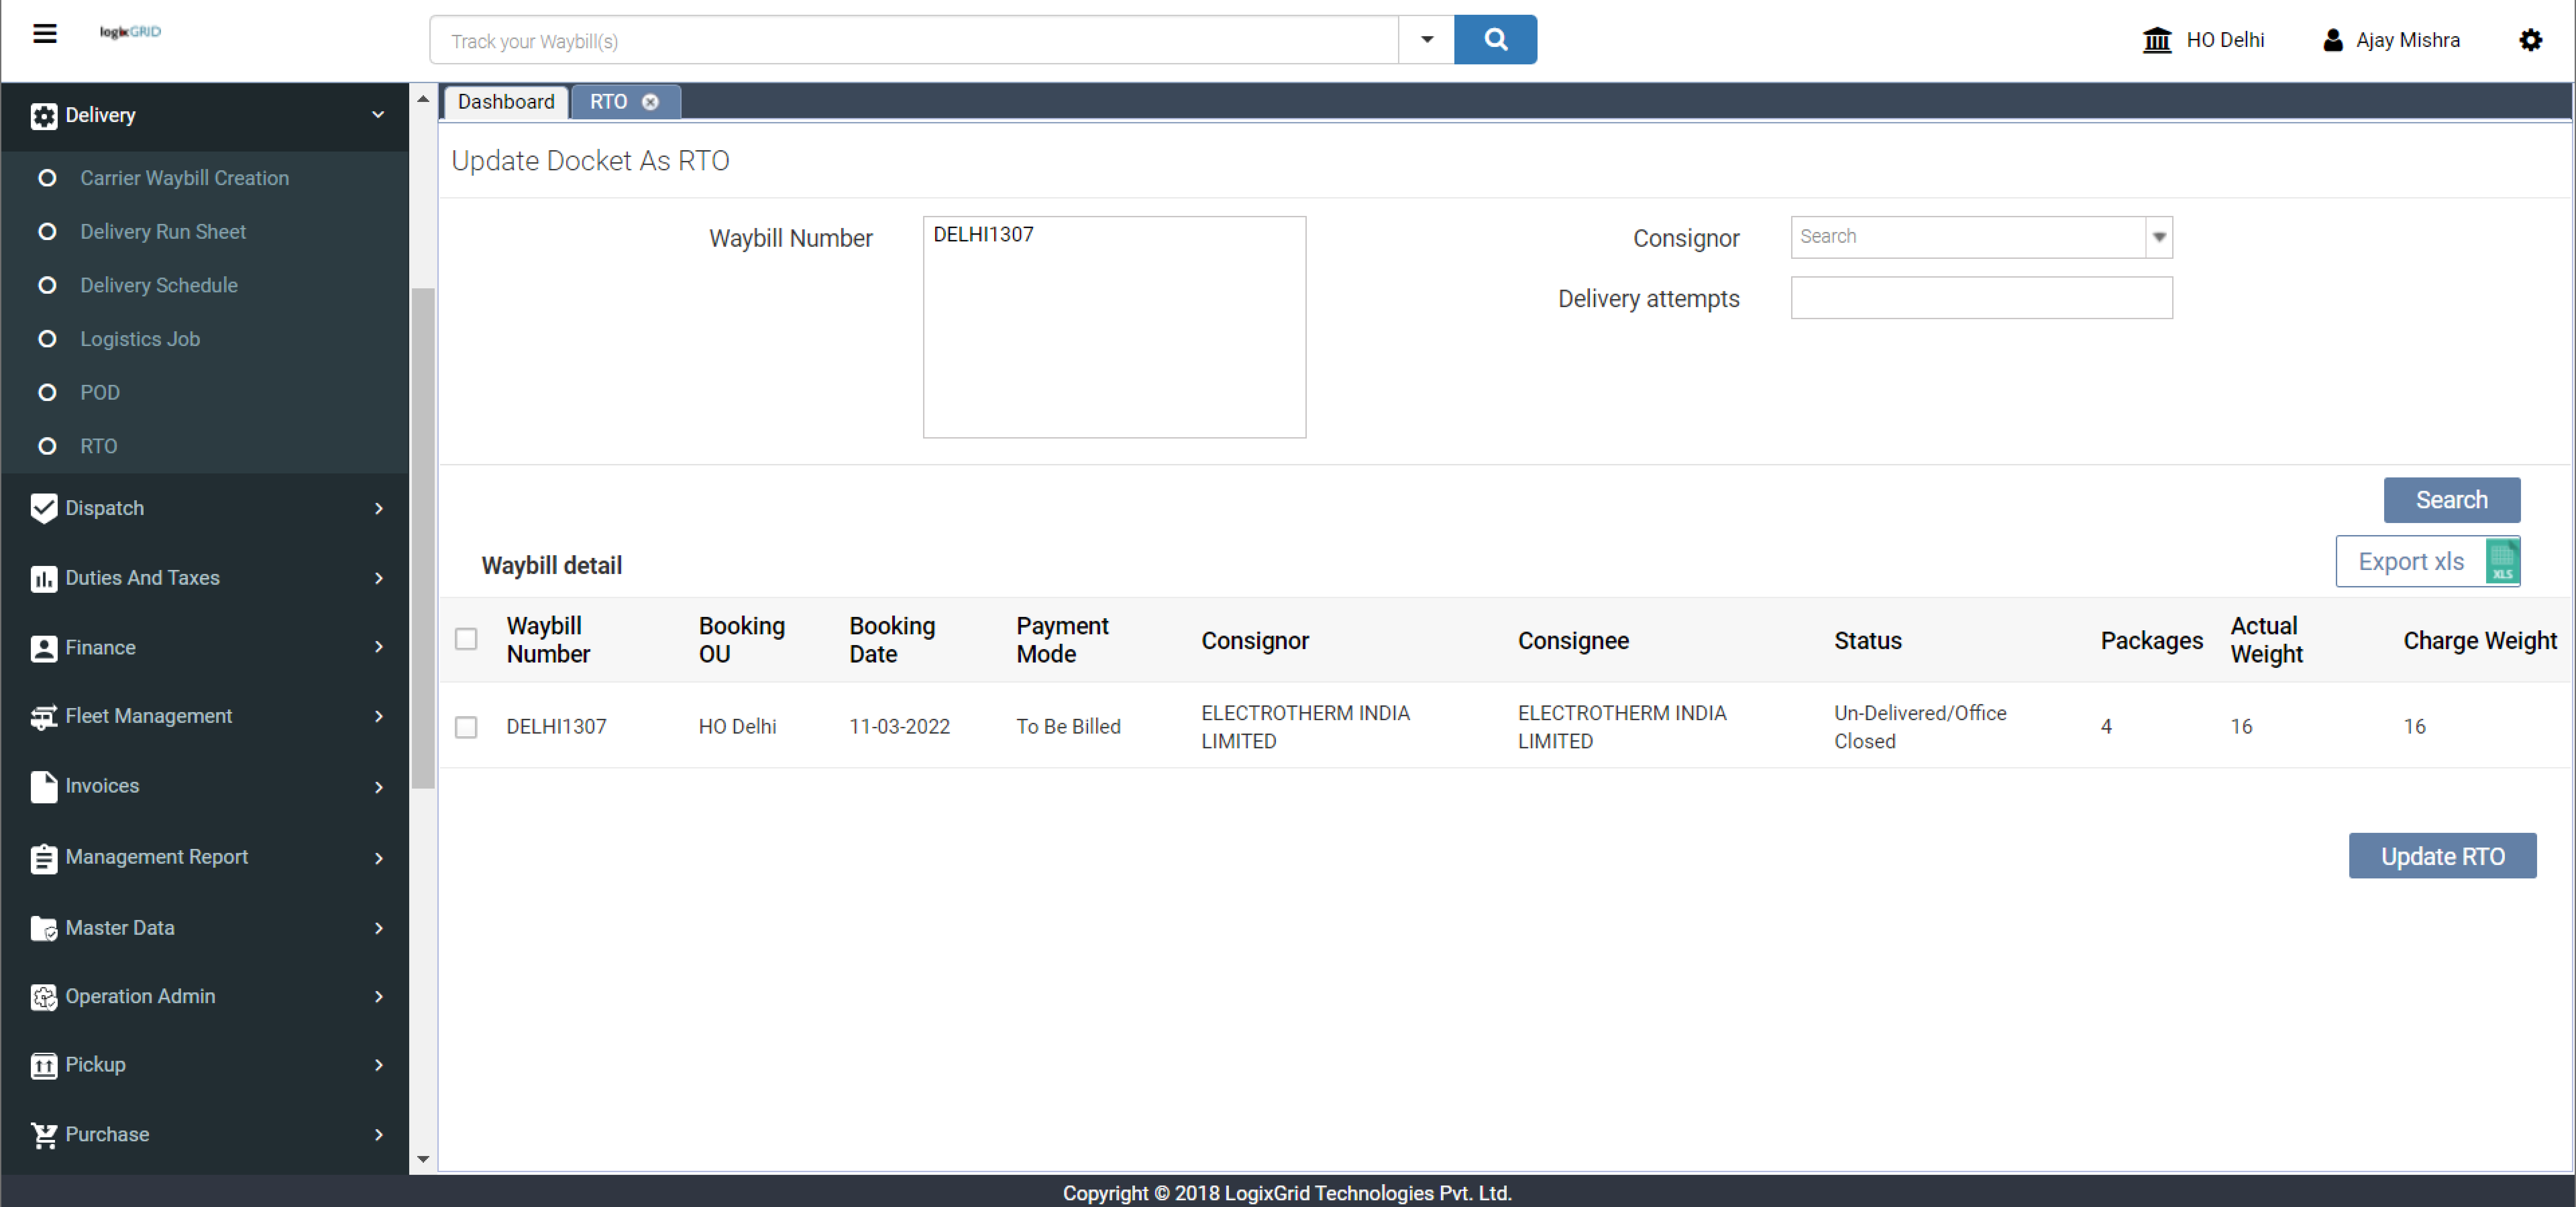2576x1207 pixels.
Task: Click the Waybill Number text area
Action: click(1114, 328)
